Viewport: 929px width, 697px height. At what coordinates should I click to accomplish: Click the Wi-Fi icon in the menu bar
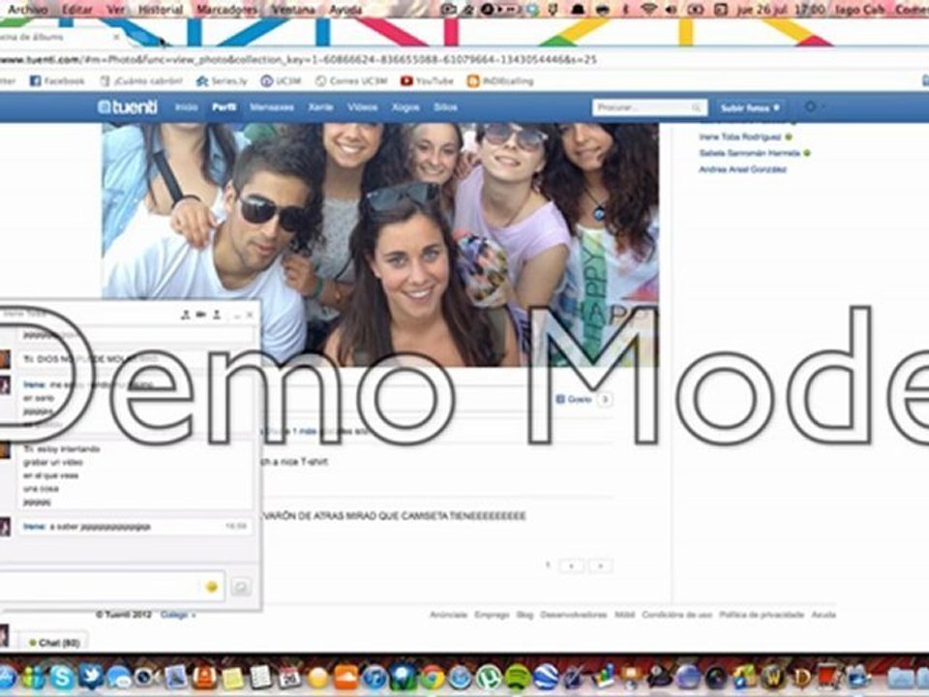649,10
